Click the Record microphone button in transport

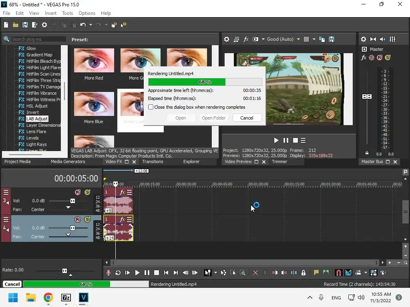[x=108, y=273]
